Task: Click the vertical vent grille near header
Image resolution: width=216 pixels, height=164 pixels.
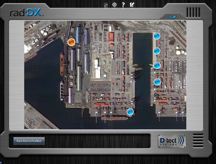Action: coord(193,13)
